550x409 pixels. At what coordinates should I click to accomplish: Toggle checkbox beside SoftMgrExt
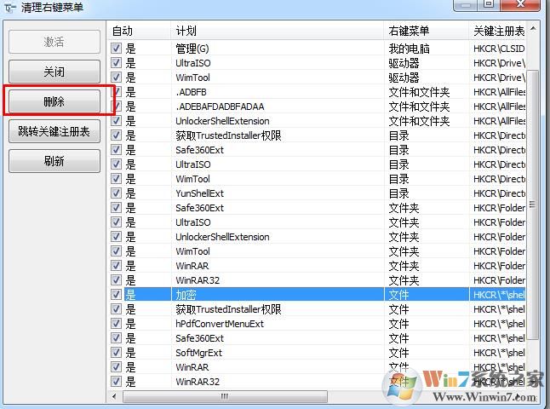tap(116, 353)
